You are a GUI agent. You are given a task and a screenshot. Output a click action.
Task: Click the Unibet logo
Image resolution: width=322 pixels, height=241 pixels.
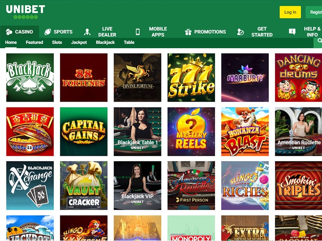[x=25, y=12]
